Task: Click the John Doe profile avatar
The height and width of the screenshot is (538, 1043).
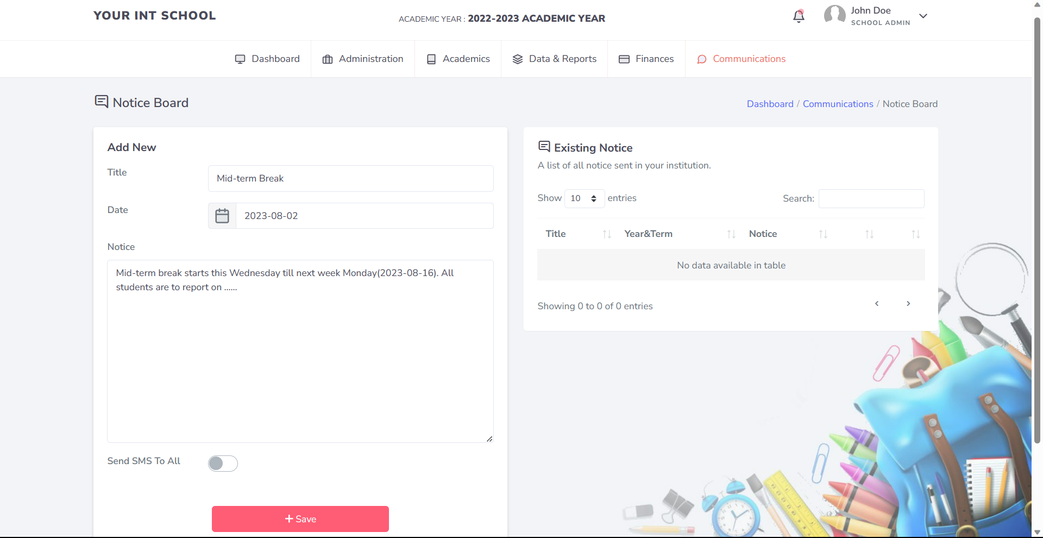Action: [x=834, y=15]
